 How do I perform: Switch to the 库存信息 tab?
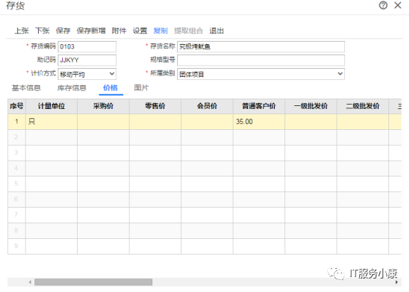point(72,88)
